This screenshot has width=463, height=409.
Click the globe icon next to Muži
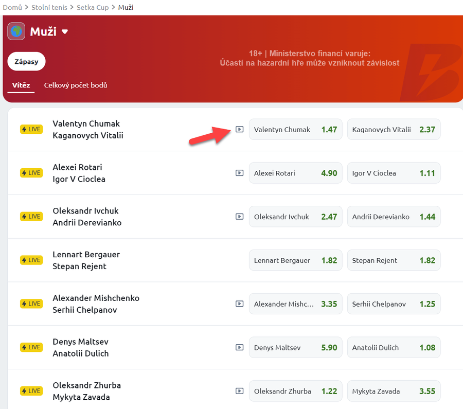pyautogui.click(x=16, y=31)
